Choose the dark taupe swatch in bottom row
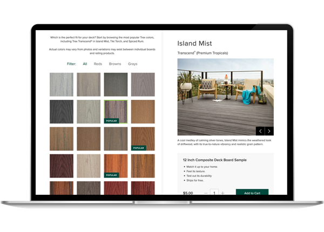Screen dimensions: 324x232 (x=89, y=188)
